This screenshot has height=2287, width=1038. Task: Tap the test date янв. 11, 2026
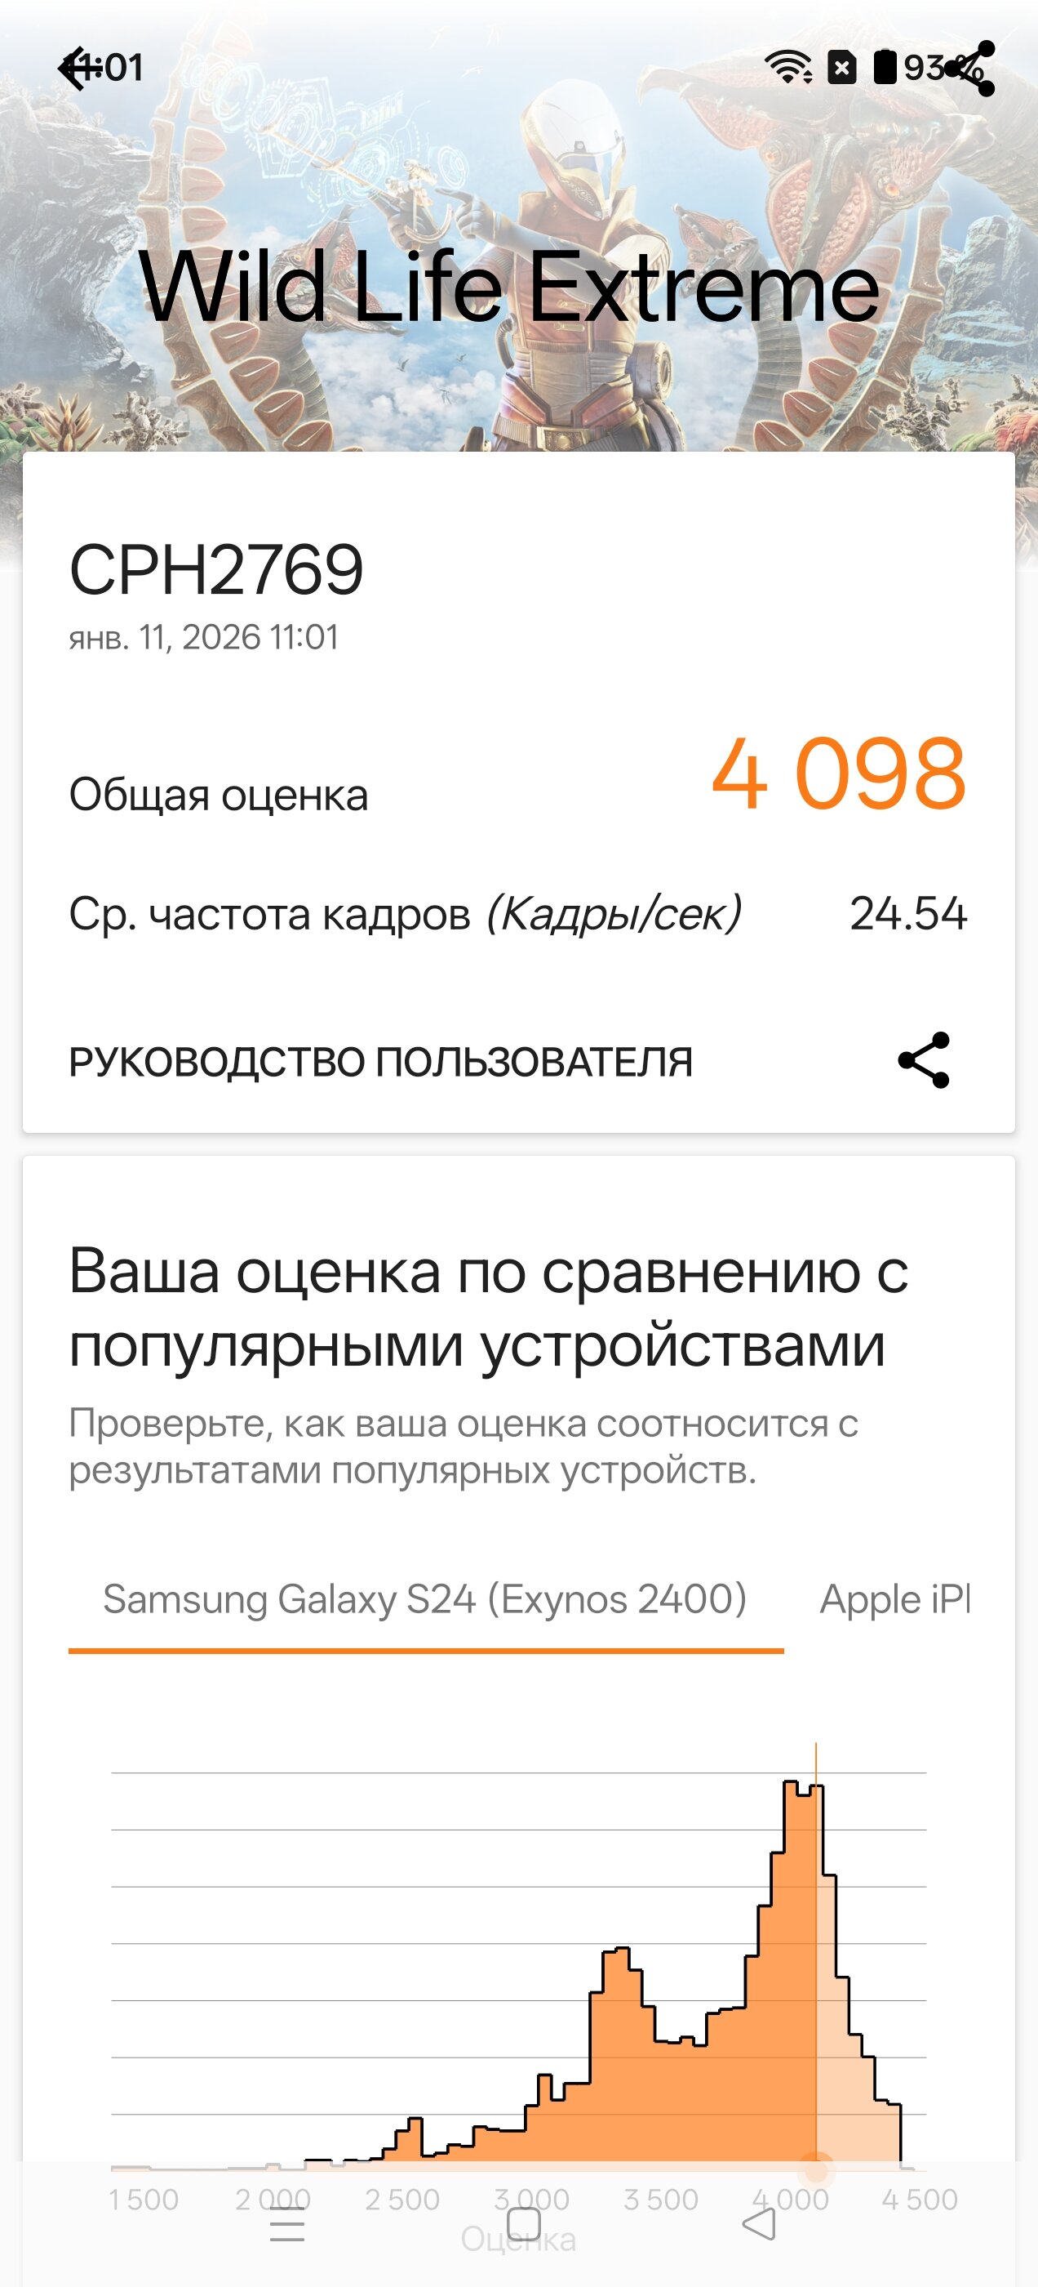pos(203,637)
